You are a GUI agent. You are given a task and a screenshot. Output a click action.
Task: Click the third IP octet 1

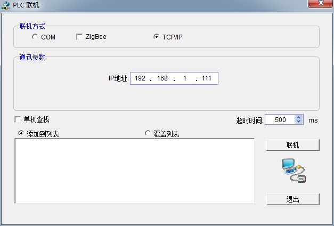click(x=184, y=78)
